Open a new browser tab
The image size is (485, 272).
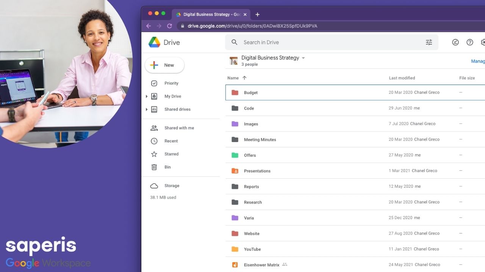258,14
